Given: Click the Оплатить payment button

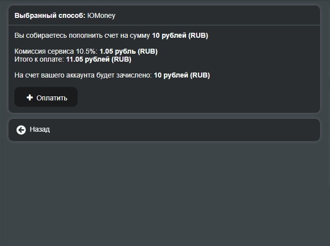Looking at the screenshot, I should [x=46, y=97].
